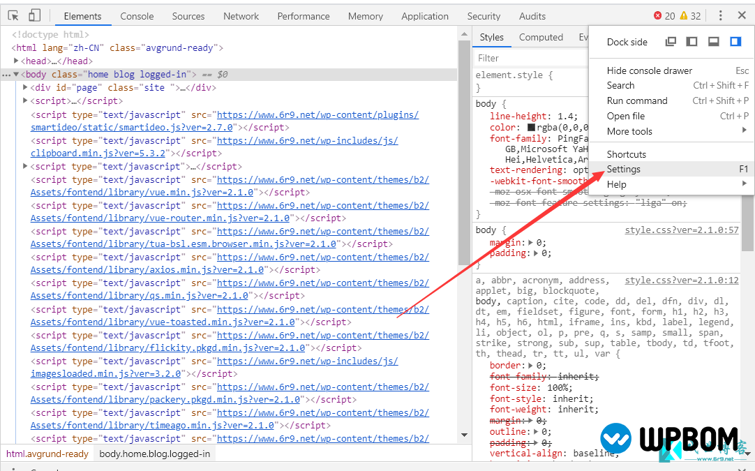Switch to the Application tab
The width and height of the screenshot is (755, 471).
pos(425,16)
